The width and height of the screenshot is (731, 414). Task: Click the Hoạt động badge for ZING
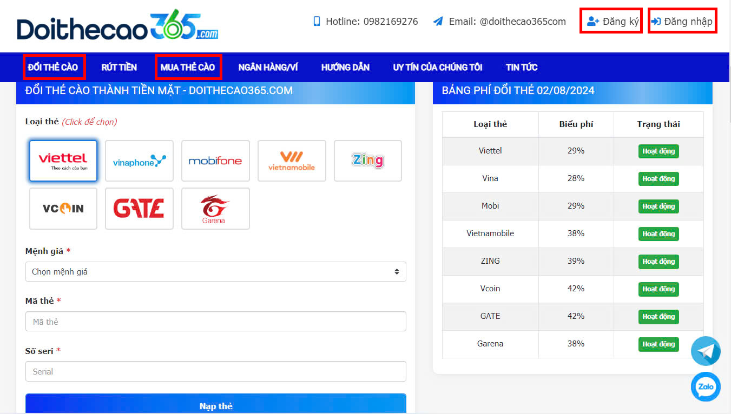tap(658, 262)
